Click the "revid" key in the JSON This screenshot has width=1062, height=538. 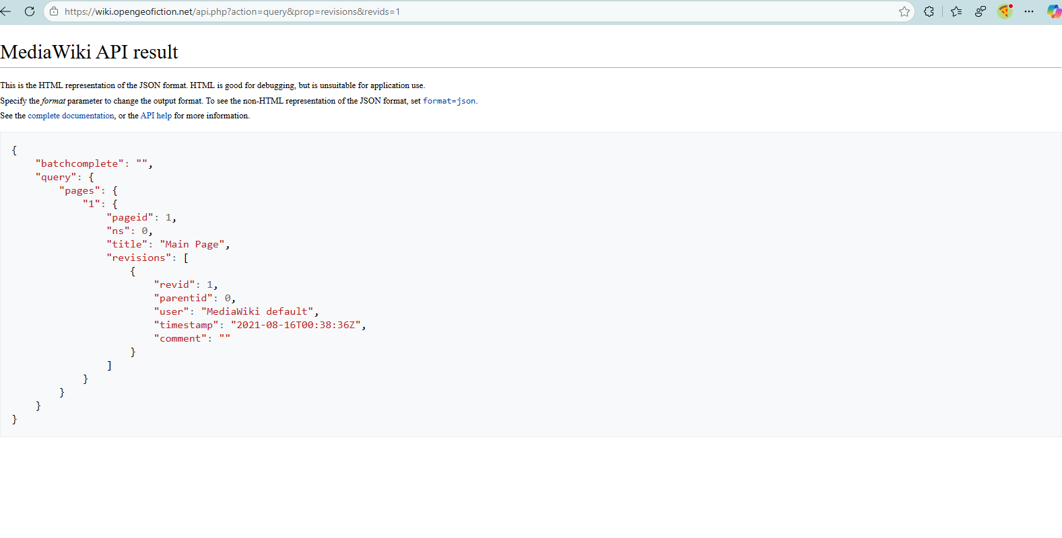[174, 284]
